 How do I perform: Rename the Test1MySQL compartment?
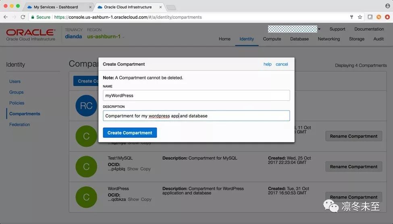click(x=353, y=167)
